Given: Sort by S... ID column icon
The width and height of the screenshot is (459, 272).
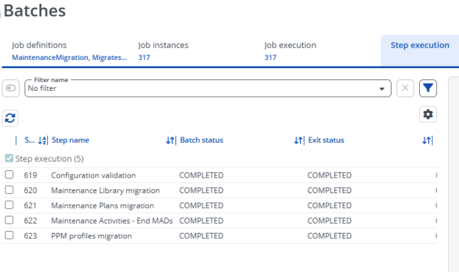Looking at the screenshot, I should 43,141.
